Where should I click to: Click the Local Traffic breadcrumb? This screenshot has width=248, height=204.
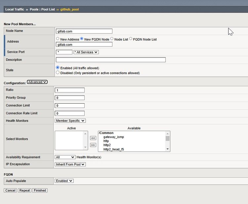pyautogui.click(x=15, y=9)
